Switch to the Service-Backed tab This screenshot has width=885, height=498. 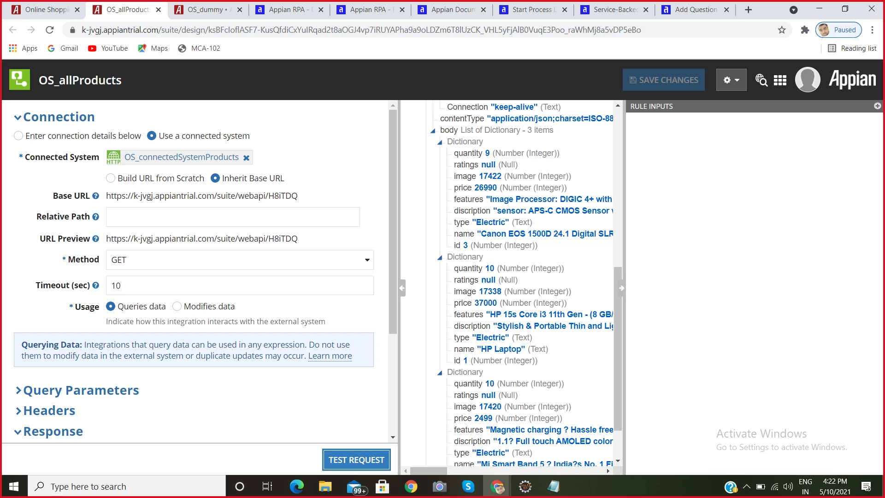[x=614, y=10]
